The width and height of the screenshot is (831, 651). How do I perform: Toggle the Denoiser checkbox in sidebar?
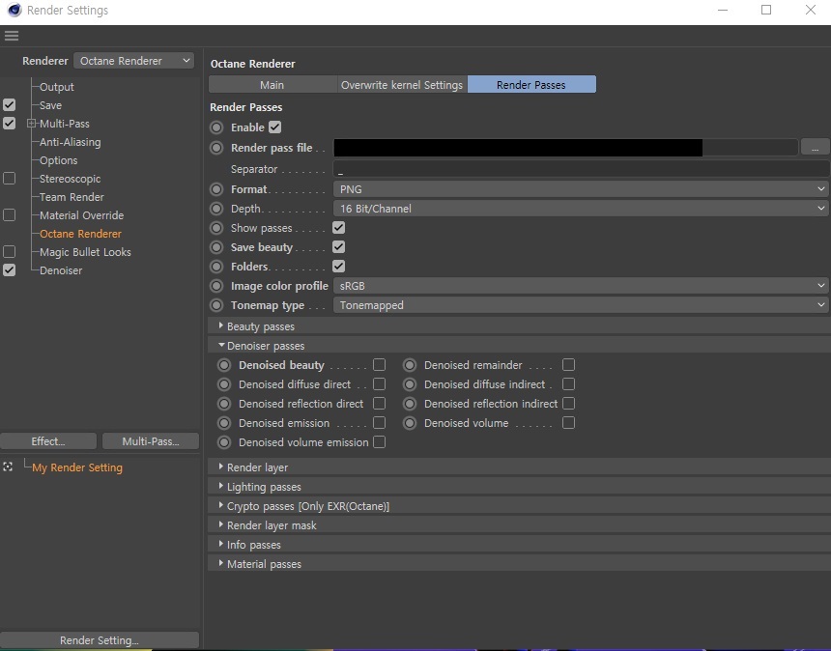[x=10, y=270]
